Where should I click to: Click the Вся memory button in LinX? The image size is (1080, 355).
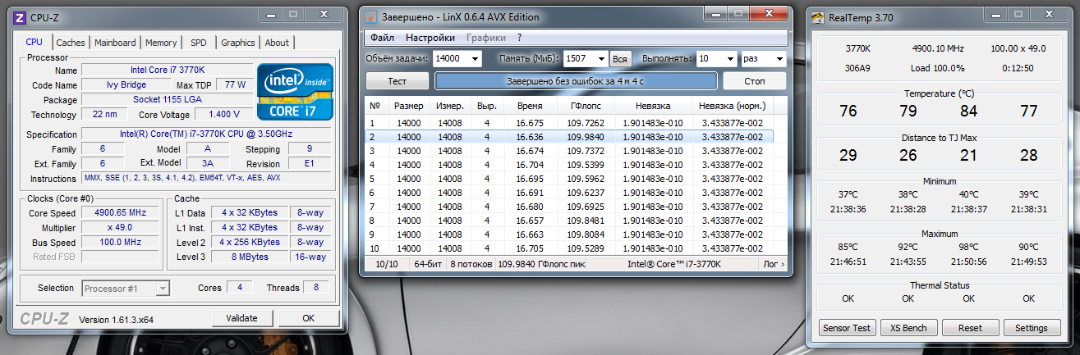pos(620,59)
